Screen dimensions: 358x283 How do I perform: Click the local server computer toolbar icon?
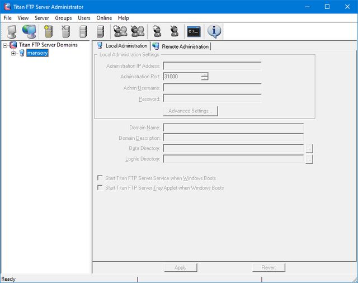[12, 31]
